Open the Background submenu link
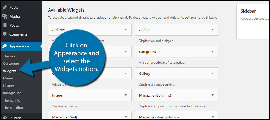The image size is (270, 120). [x=12, y=93]
